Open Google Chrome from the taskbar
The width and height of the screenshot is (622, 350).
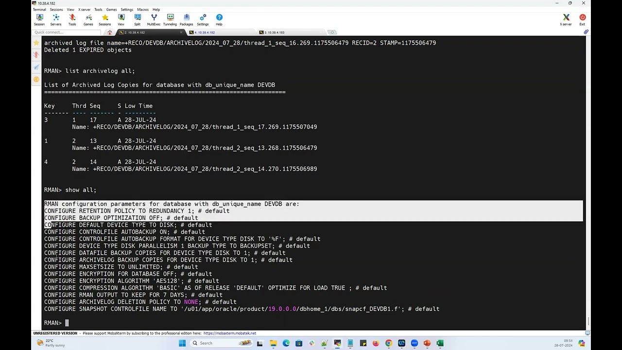pyautogui.click(x=388, y=343)
